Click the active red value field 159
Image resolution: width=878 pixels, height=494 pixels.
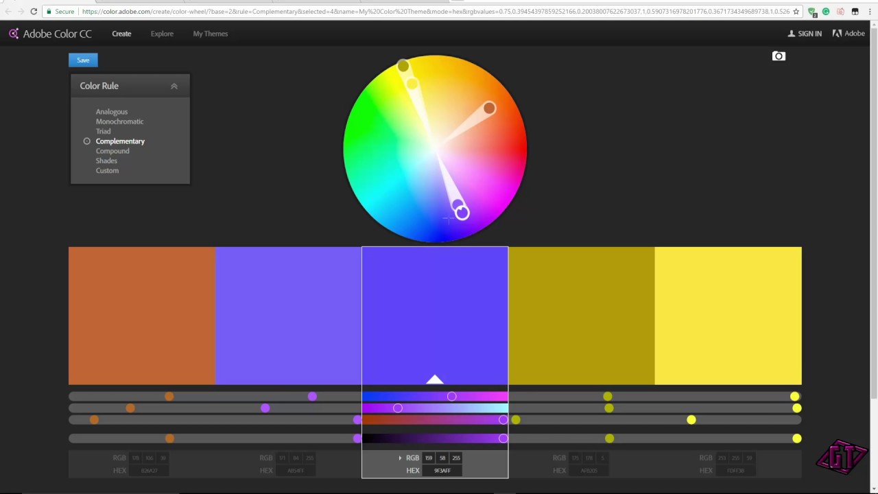pyautogui.click(x=429, y=458)
